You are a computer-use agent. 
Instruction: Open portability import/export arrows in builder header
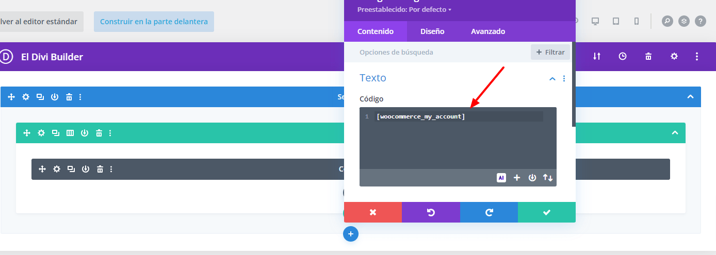[x=597, y=57]
